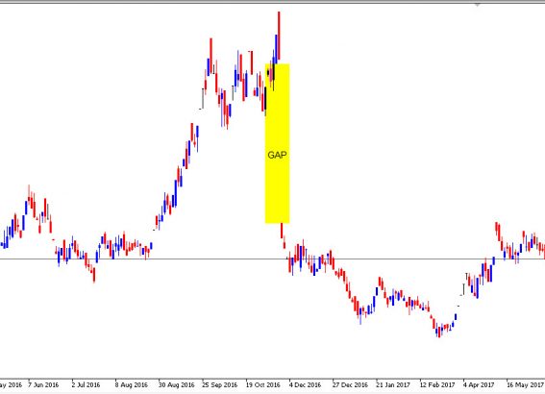Image resolution: width=545 pixels, height=394 pixels.
Task: Select the yellow GAP rectangle
Action: click(x=277, y=143)
